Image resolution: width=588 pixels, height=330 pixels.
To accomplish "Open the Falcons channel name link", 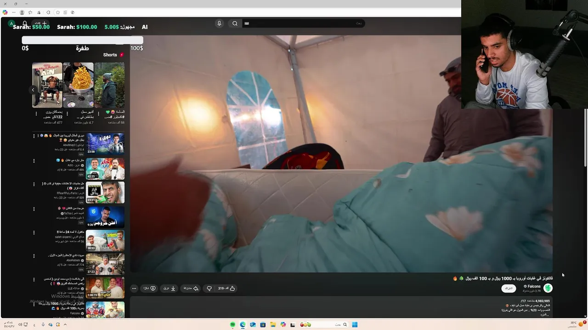I will tap(533, 286).
